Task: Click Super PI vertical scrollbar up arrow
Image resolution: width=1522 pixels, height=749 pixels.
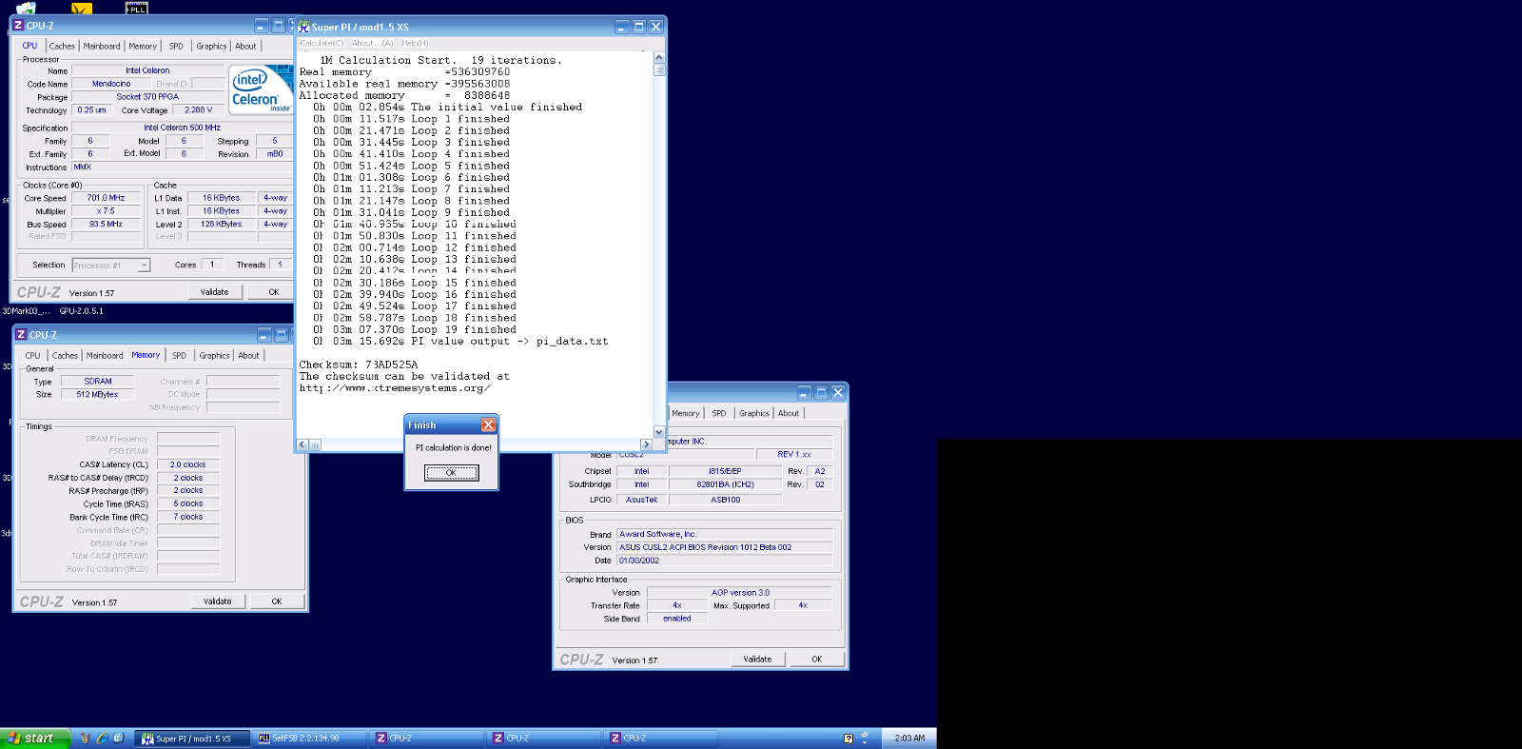Action: [x=659, y=58]
